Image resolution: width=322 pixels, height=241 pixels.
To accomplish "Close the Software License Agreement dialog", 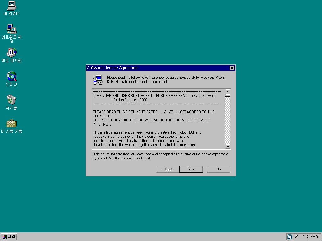I will (232, 68).
